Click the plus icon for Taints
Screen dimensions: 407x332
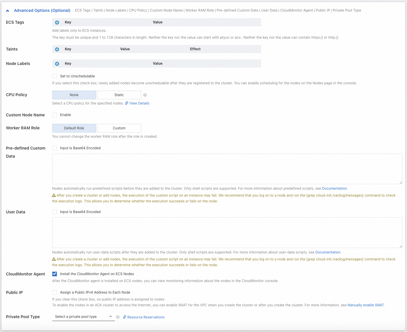click(x=57, y=49)
